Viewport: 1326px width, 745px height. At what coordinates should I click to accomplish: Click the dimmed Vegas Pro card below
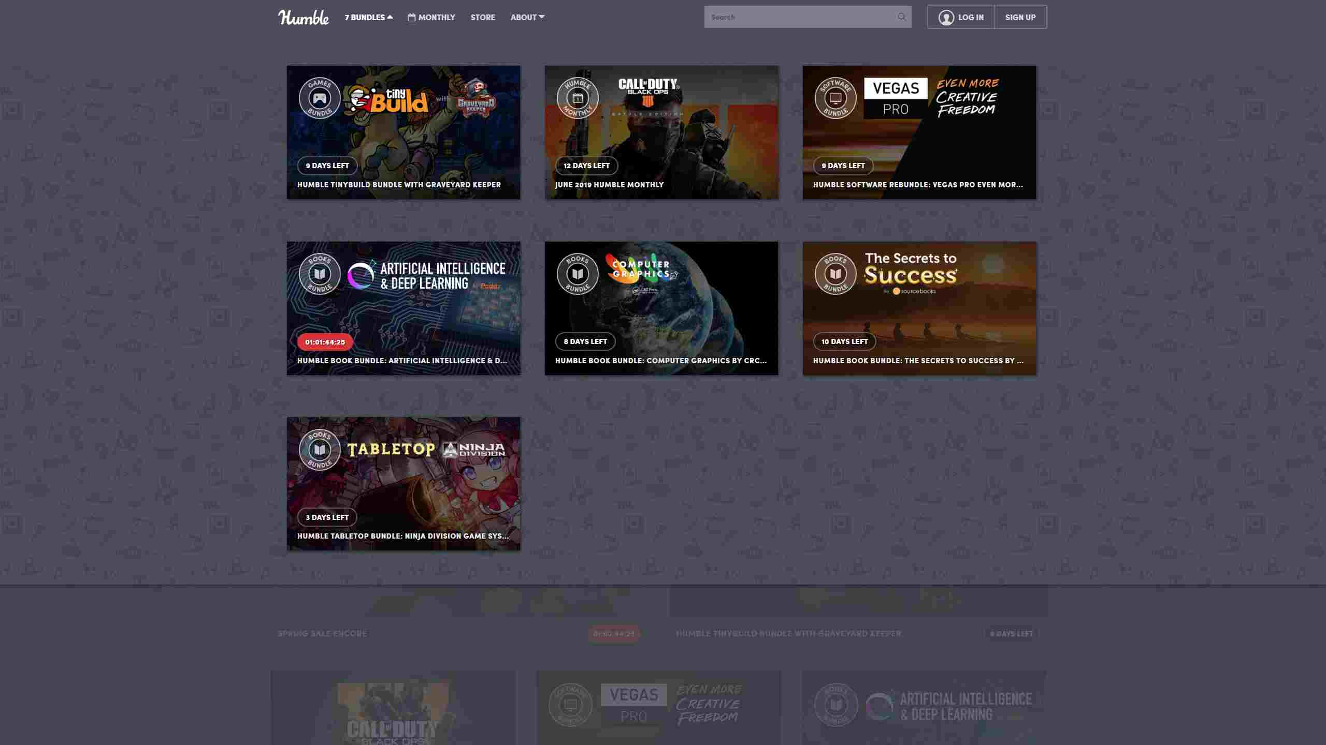click(x=658, y=708)
